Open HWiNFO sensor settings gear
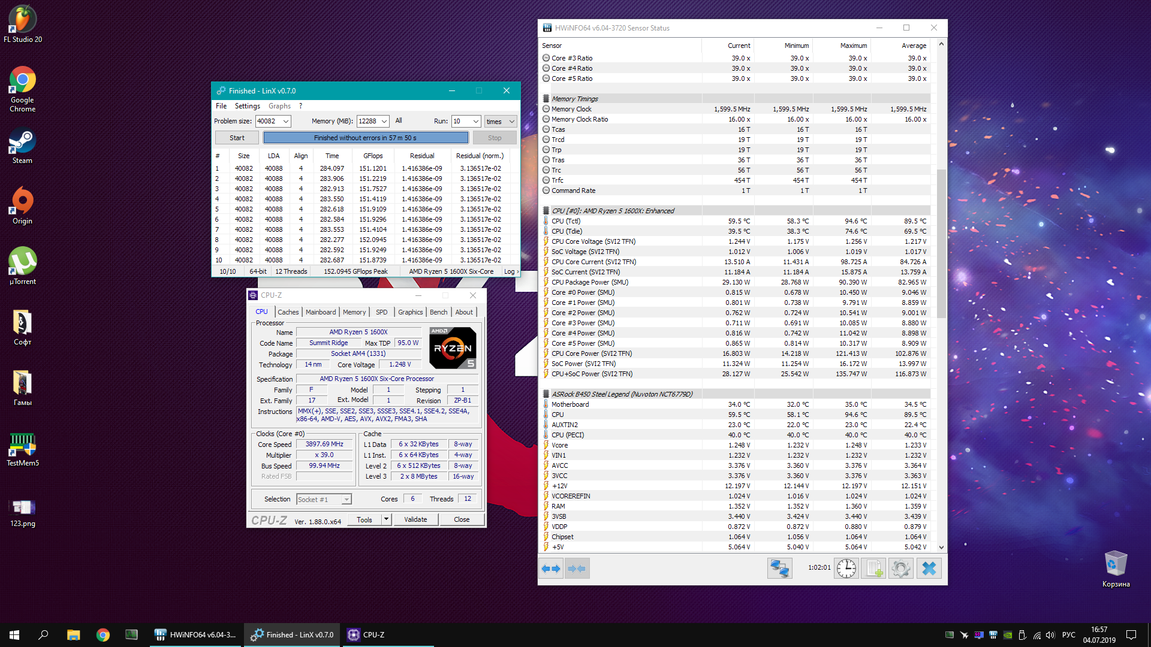 (x=900, y=569)
